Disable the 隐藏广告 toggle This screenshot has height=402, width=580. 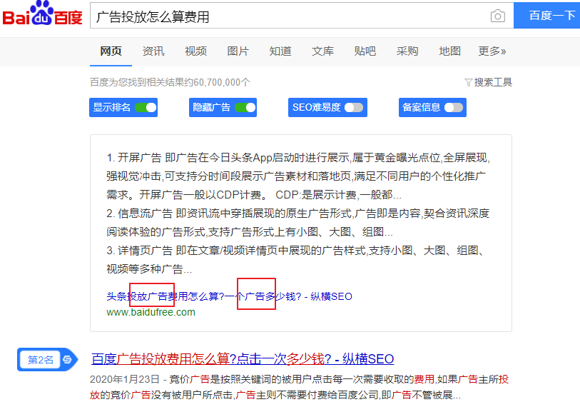245,108
